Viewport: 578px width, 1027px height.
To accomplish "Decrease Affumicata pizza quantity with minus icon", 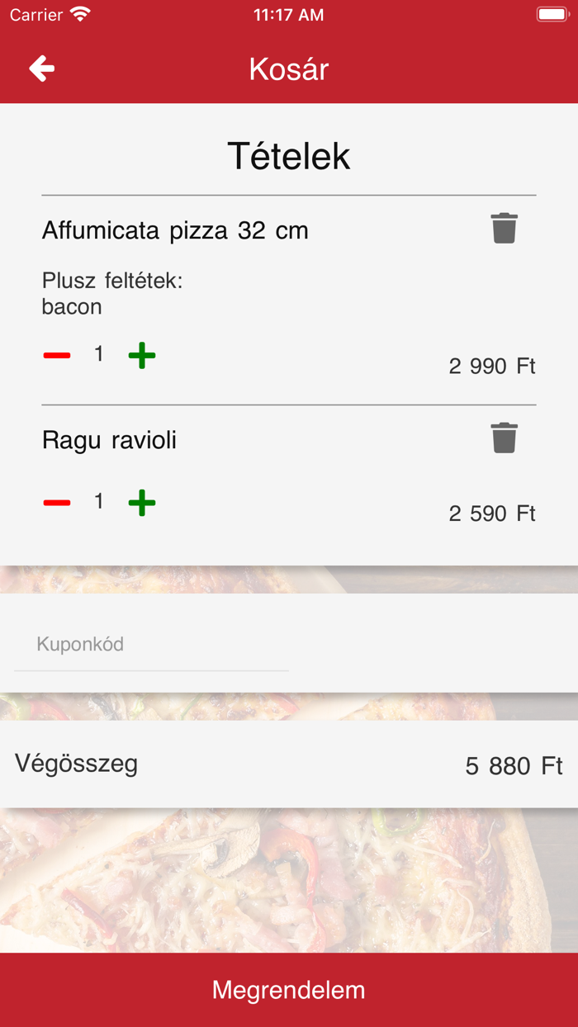I will 56,355.
